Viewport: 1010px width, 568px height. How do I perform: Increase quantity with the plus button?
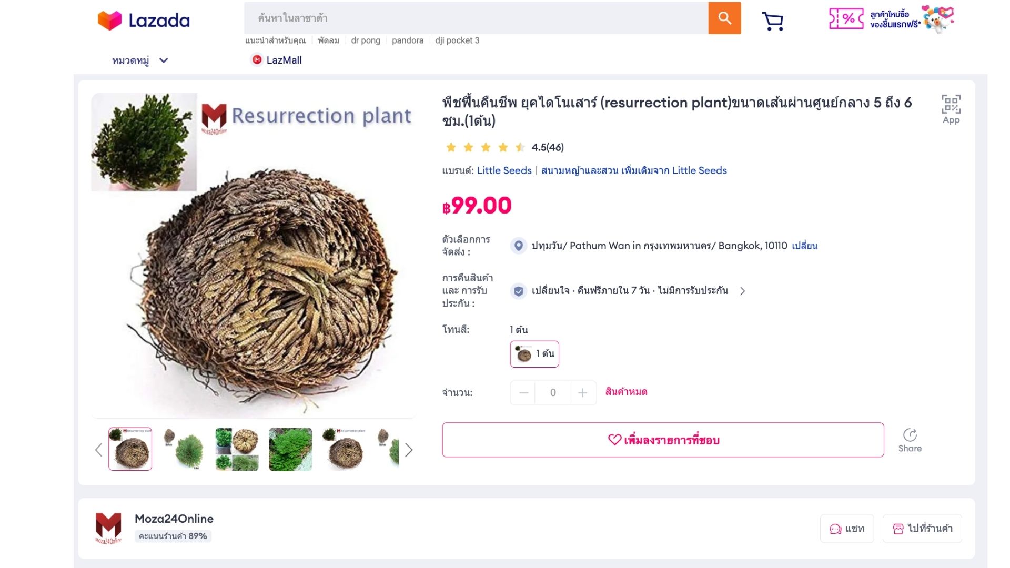(583, 393)
